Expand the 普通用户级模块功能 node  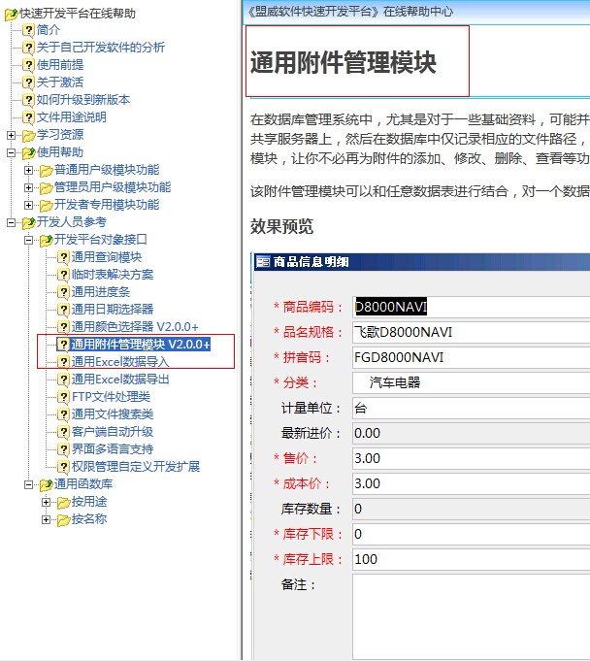pos(29,170)
